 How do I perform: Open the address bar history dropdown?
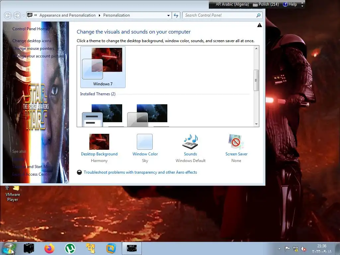(x=168, y=15)
